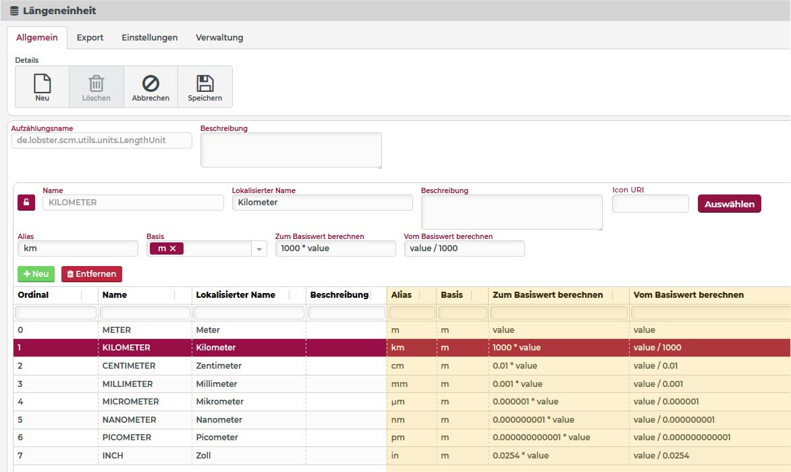This screenshot has width=791, height=472.
Task: Open the Verwaltung tab
Action: pos(219,37)
